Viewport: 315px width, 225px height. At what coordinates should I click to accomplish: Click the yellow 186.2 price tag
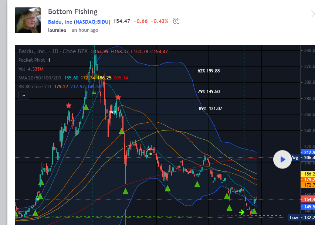click(x=308, y=174)
